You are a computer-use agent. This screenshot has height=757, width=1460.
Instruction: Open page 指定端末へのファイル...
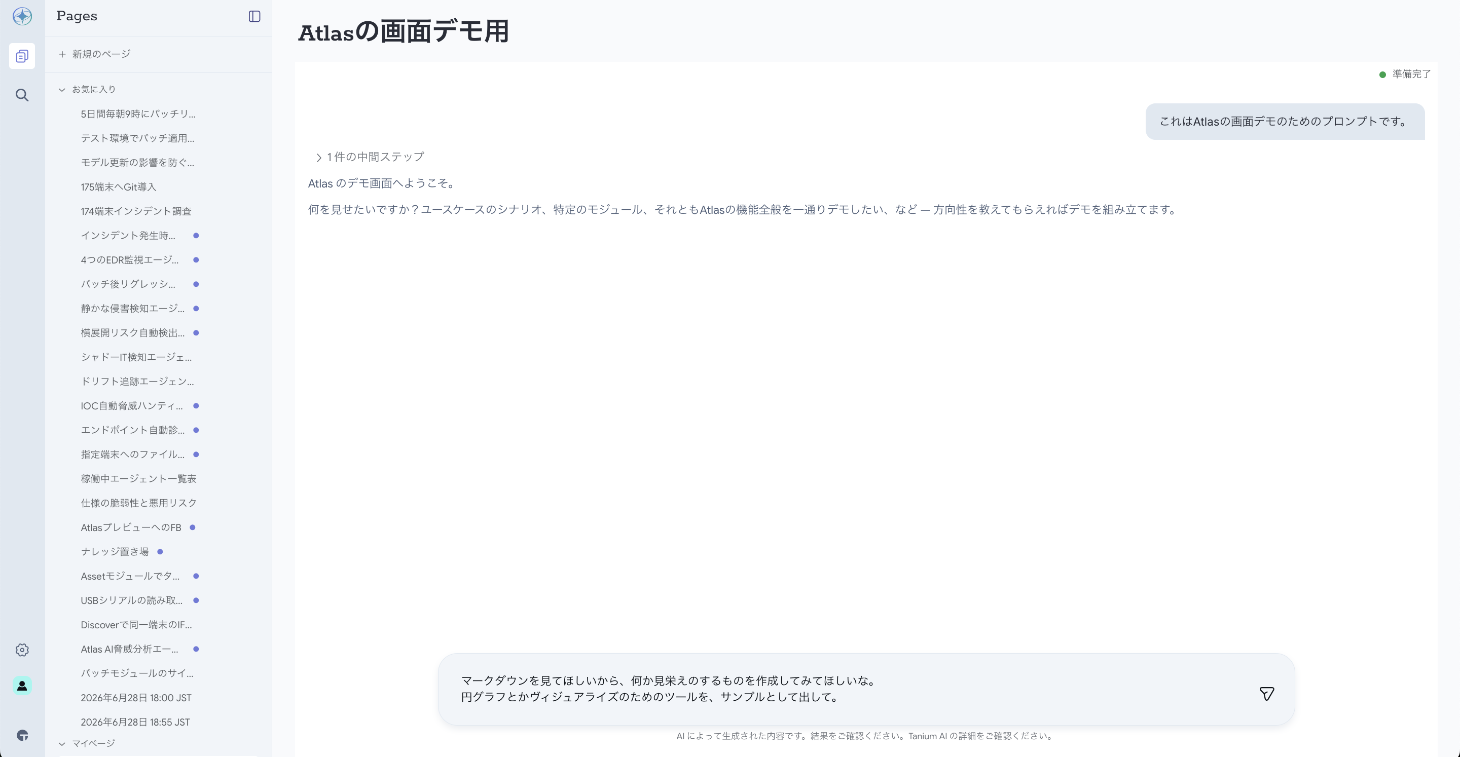pyautogui.click(x=133, y=455)
